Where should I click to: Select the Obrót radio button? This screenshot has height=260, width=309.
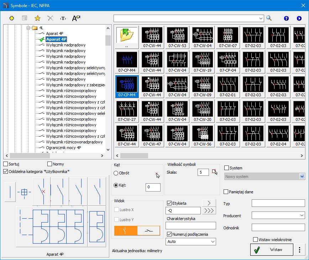(x=116, y=173)
